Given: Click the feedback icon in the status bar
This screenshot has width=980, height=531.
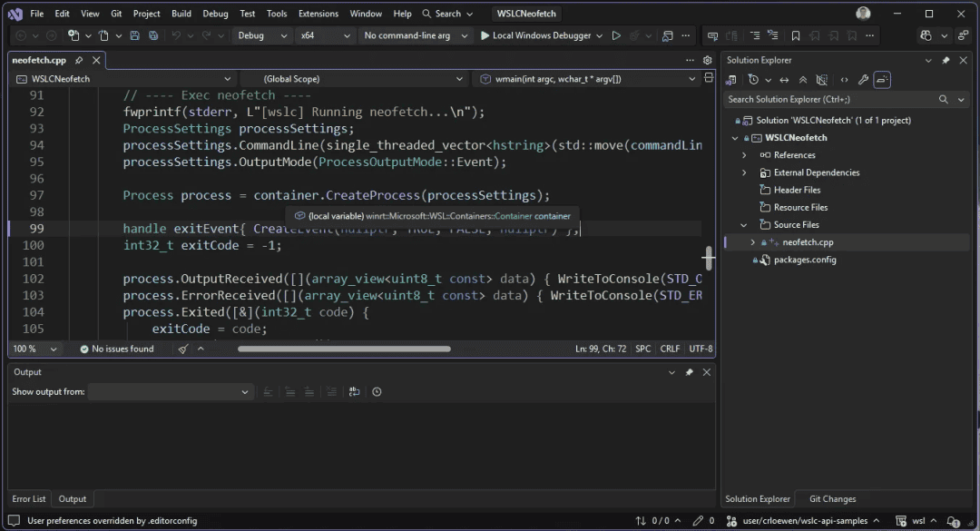Looking at the screenshot, I should (x=14, y=520).
